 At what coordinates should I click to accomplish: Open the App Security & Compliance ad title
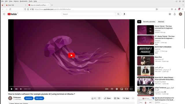164,99
